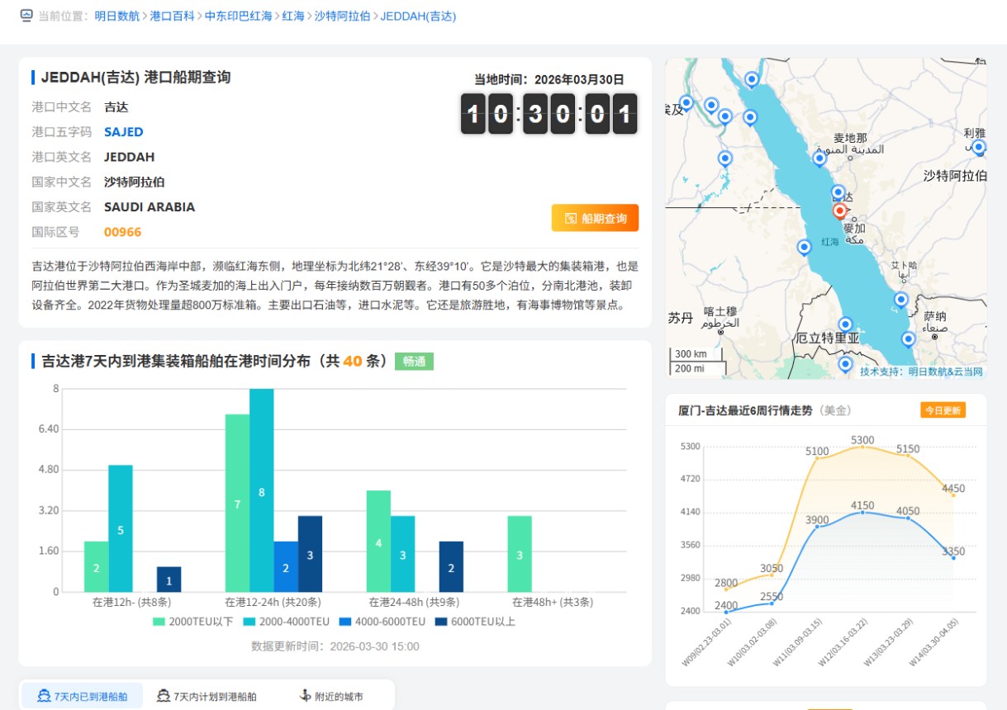Go to the 沙特阿拉伯 breadcrumb link
Screen dimensions: 1007x710
[342, 16]
